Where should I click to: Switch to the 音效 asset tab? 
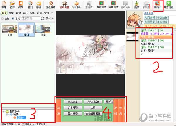[18, 13]
